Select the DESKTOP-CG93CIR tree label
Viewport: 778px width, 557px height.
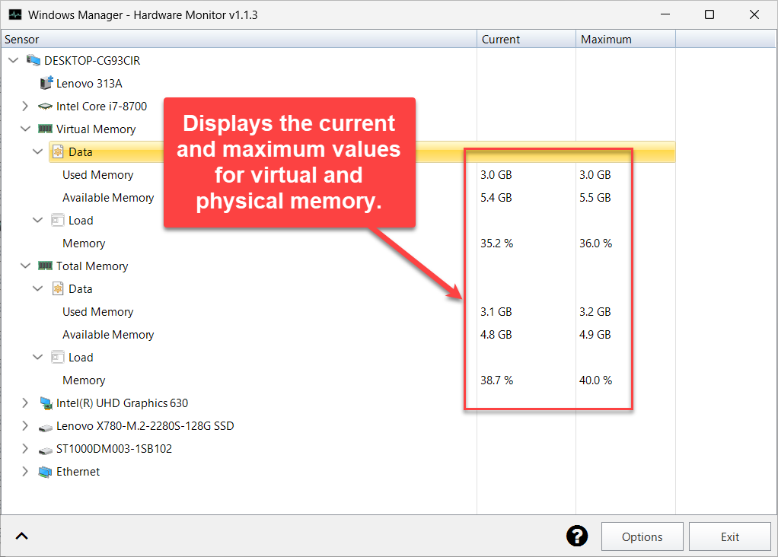pyautogui.click(x=92, y=61)
